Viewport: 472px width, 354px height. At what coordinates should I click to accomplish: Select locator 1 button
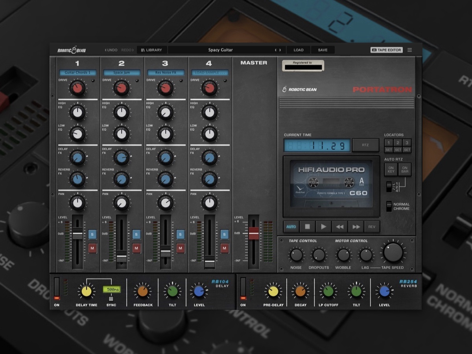click(388, 143)
